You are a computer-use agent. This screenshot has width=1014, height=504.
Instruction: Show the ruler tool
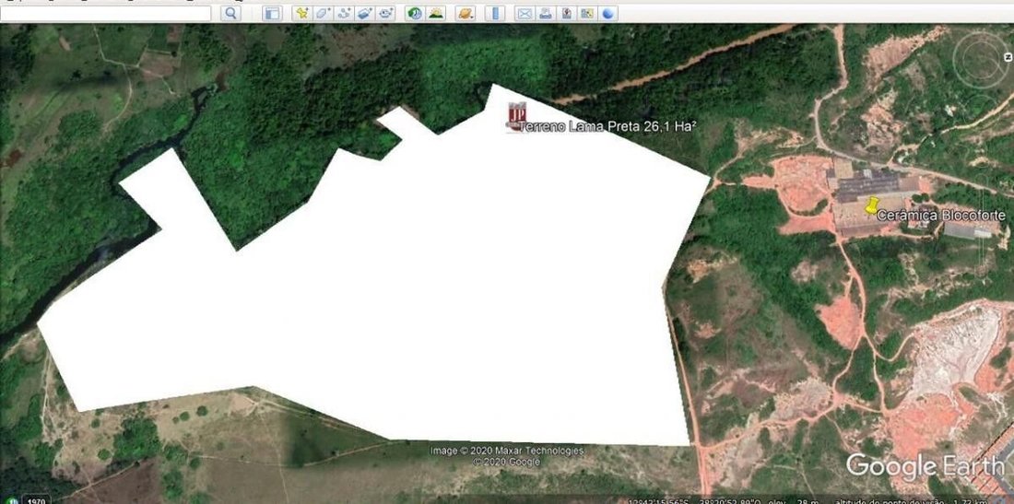[x=495, y=13]
